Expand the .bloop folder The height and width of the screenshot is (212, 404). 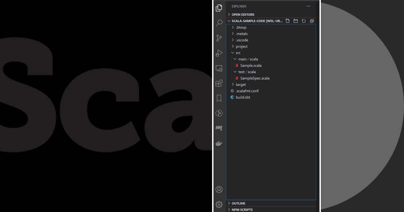click(240, 27)
